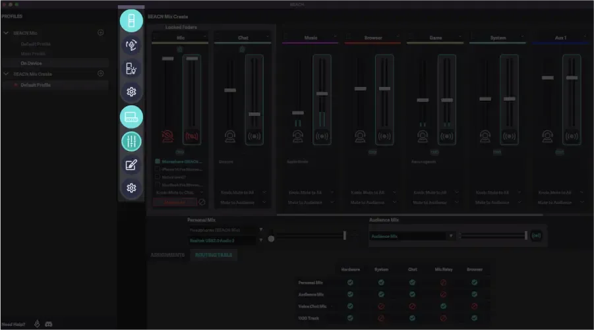Toggle Personal Mix routing for Mic Relay
The width and height of the screenshot is (594, 330).
(x=443, y=283)
